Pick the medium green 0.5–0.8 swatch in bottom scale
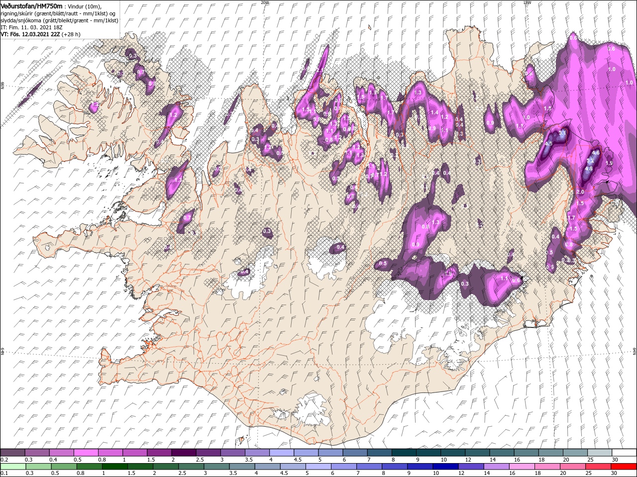The height and width of the screenshot is (477, 637). pos(64,467)
